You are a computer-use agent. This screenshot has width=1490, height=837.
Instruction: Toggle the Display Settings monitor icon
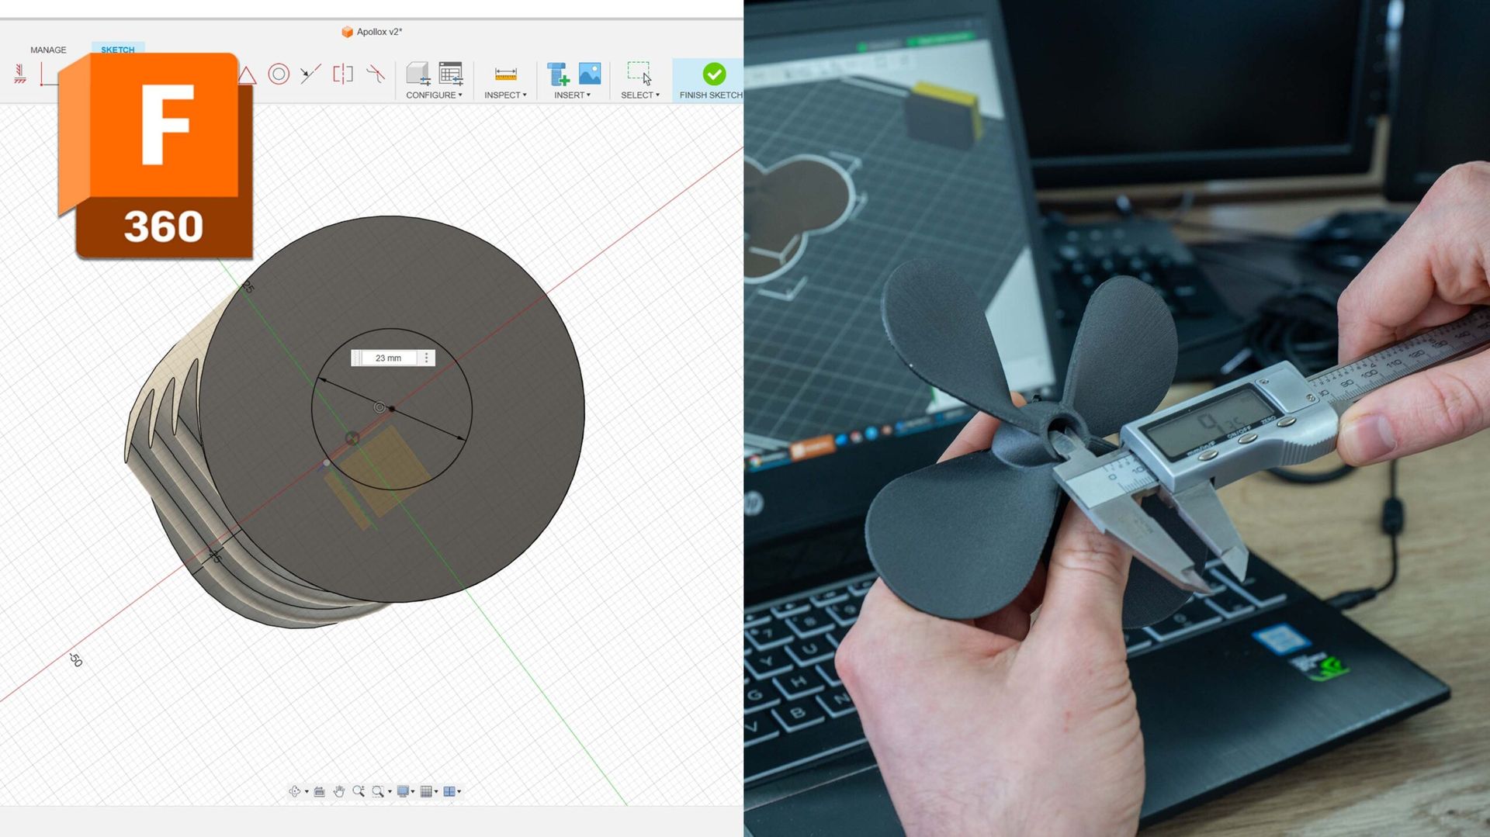pyautogui.click(x=404, y=791)
